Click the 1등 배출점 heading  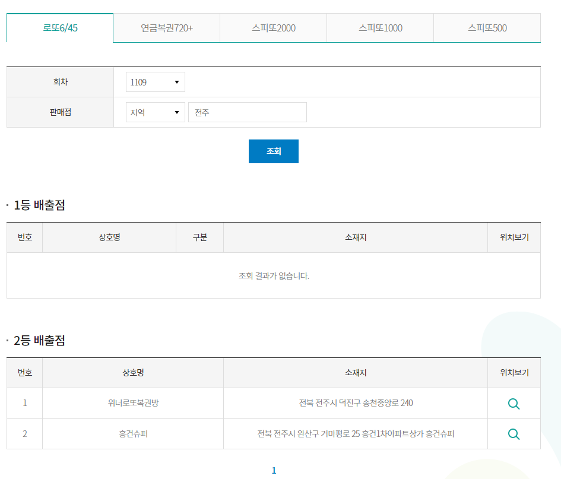39,205
